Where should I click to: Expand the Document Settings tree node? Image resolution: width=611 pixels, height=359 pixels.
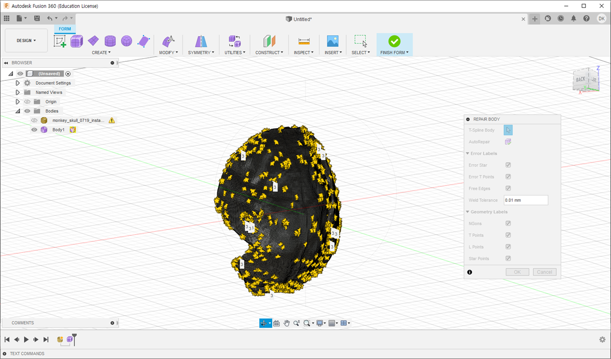click(x=18, y=83)
